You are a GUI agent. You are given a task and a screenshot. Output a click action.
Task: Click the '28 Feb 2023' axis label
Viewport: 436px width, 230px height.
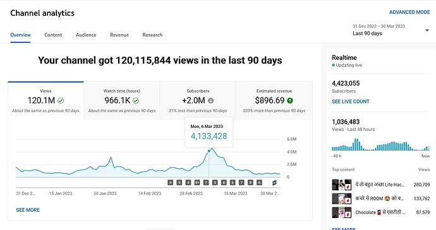191,193
